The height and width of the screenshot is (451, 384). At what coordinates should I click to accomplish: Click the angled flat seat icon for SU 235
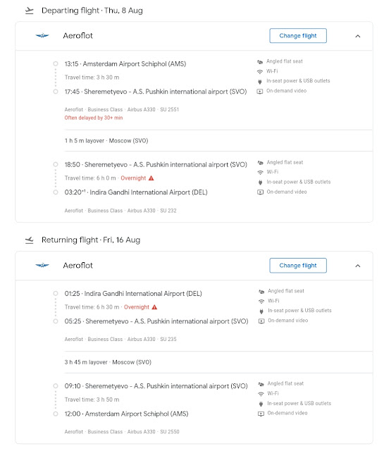(x=261, y=291)
